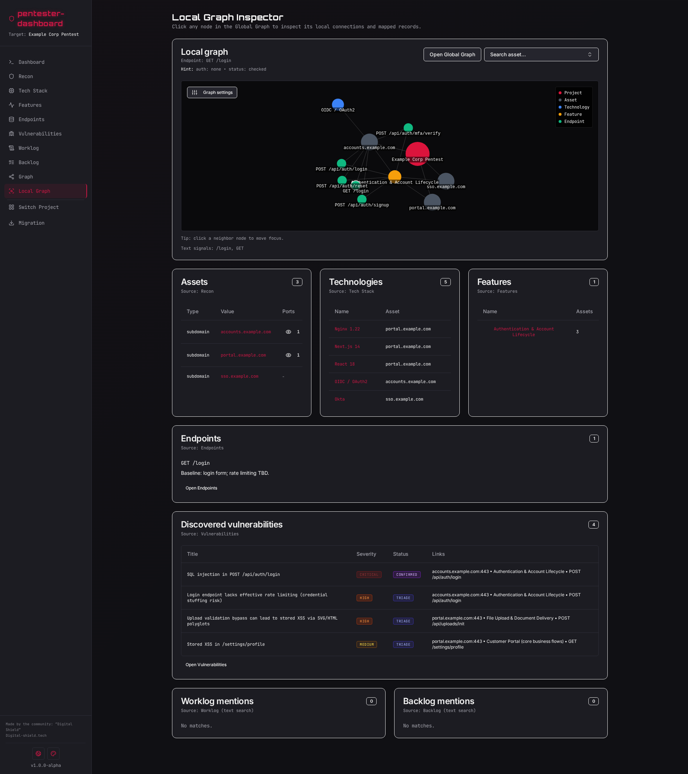Open Graph using the share-node icon

tap(11, 176)
